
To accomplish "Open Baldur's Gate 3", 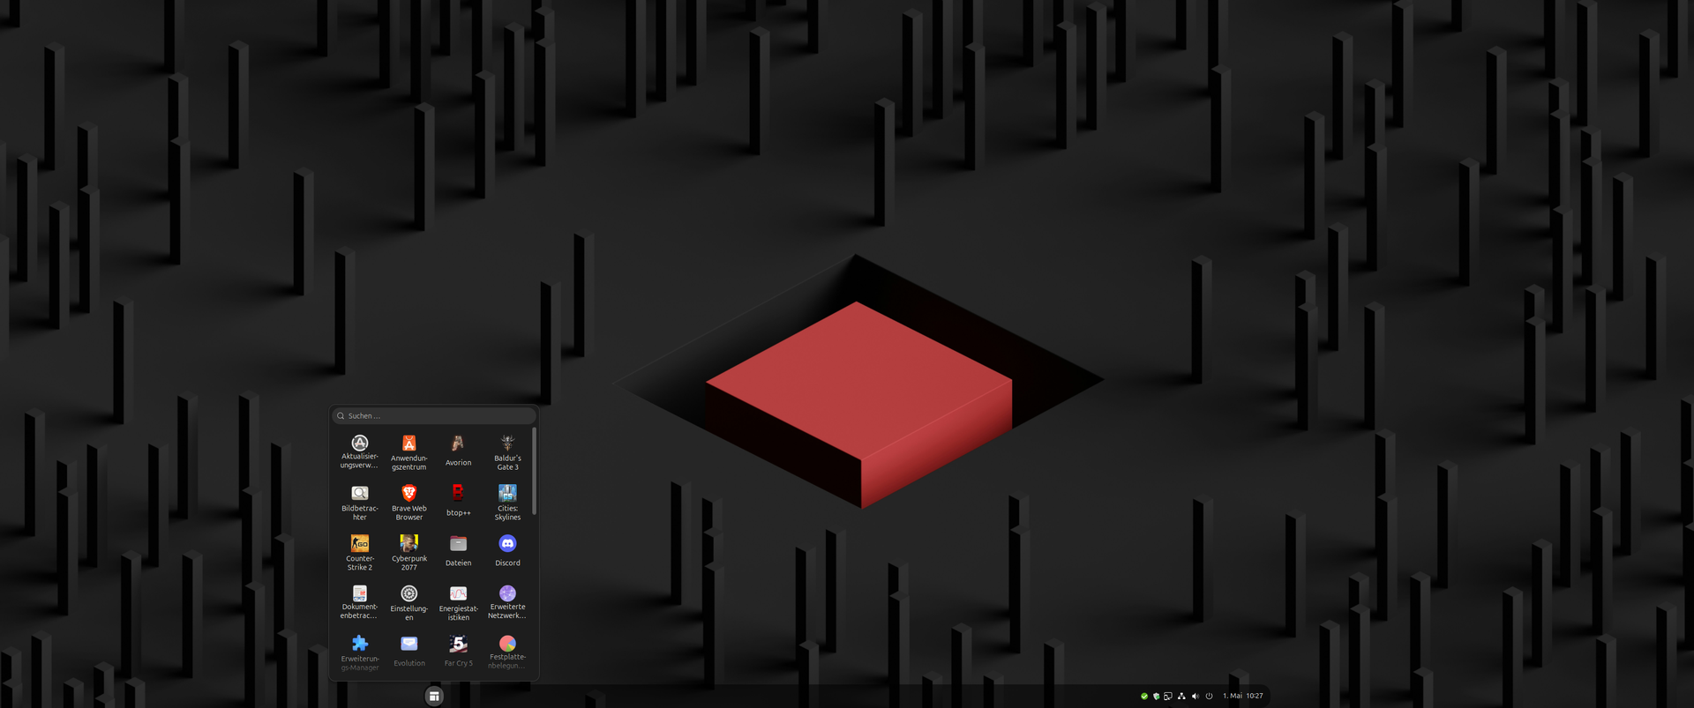I will click(x=507, y=451).
